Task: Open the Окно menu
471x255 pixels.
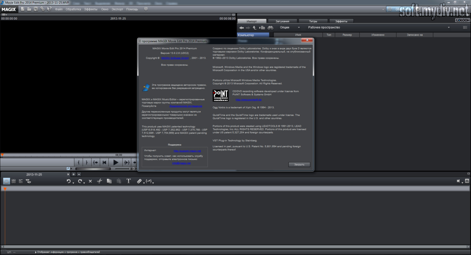Action: coord(105,9)
